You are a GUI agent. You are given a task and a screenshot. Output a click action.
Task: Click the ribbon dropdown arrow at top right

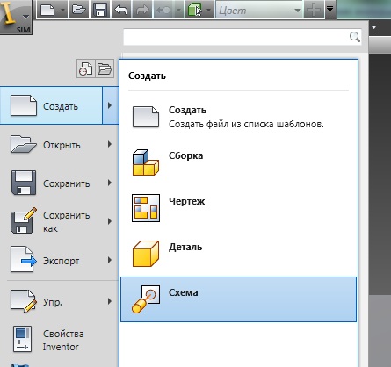[374, 28]
